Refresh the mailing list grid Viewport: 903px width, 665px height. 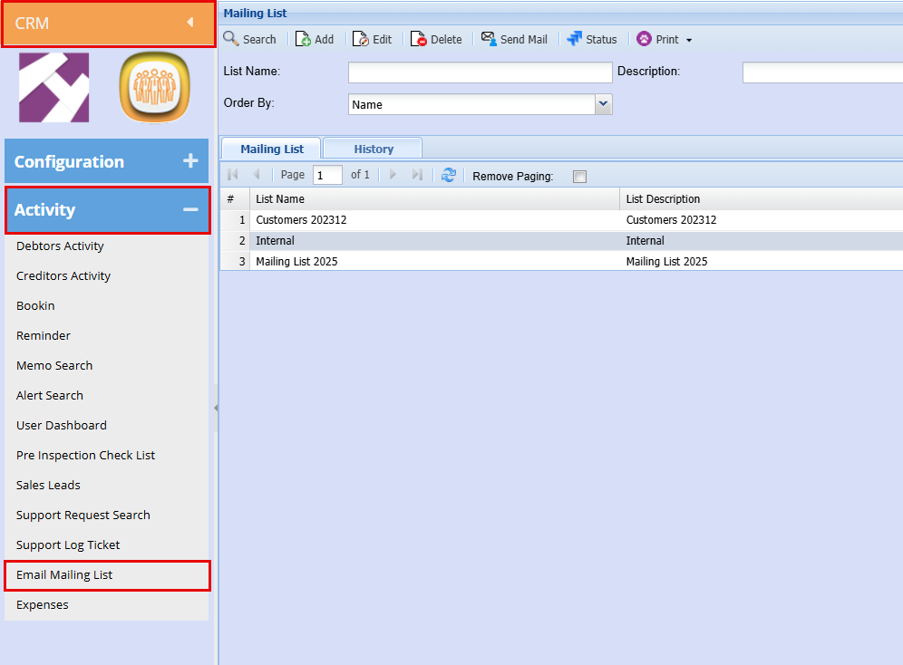(448, 175)
